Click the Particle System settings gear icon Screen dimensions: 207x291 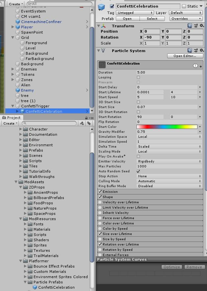(201, 50)
